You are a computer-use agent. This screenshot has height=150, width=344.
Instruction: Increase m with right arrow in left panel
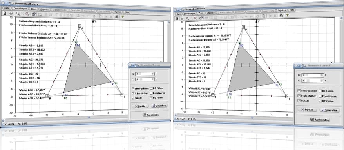(153, 74)
